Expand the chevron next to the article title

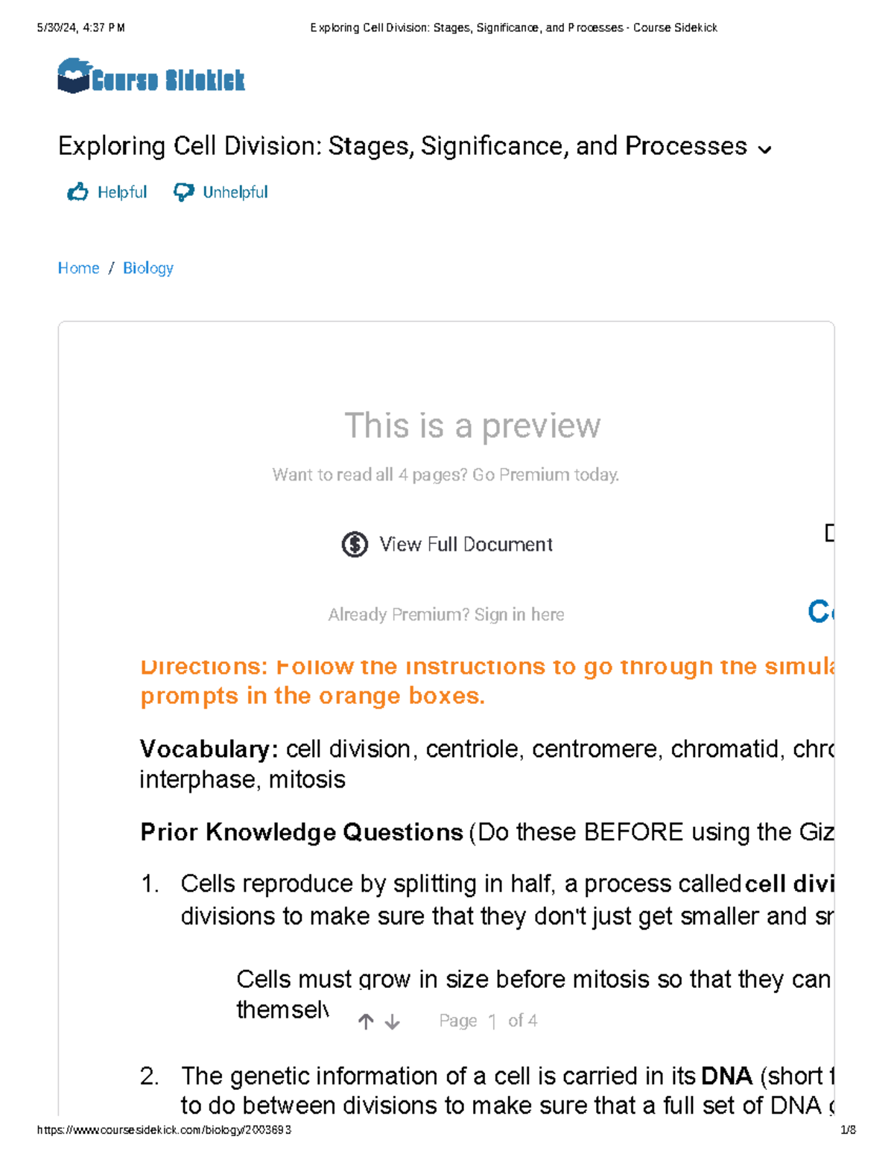coord(764,150)
